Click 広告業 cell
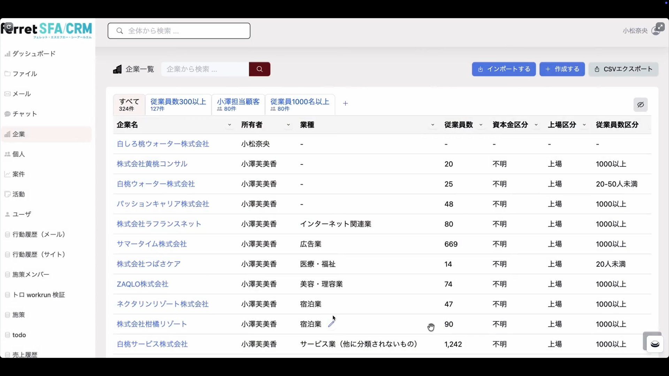Screen dimensions: 669x376 (310, 244)
